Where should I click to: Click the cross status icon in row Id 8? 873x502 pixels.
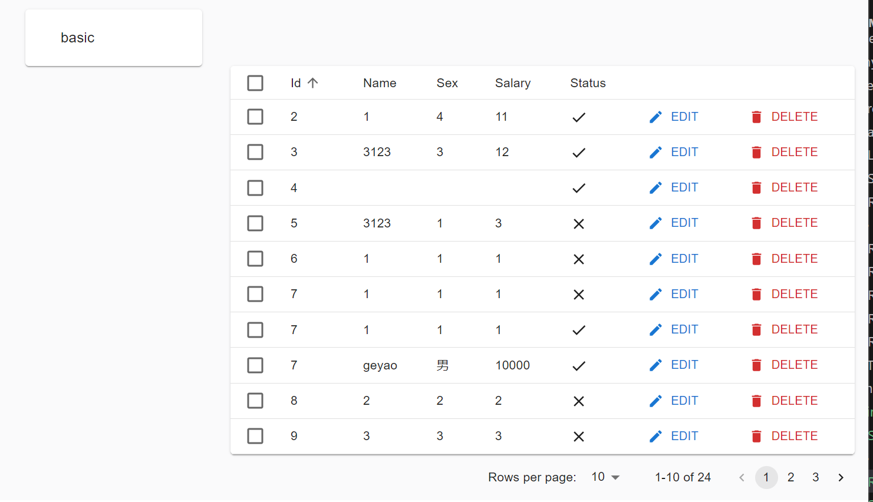(579, 401)
